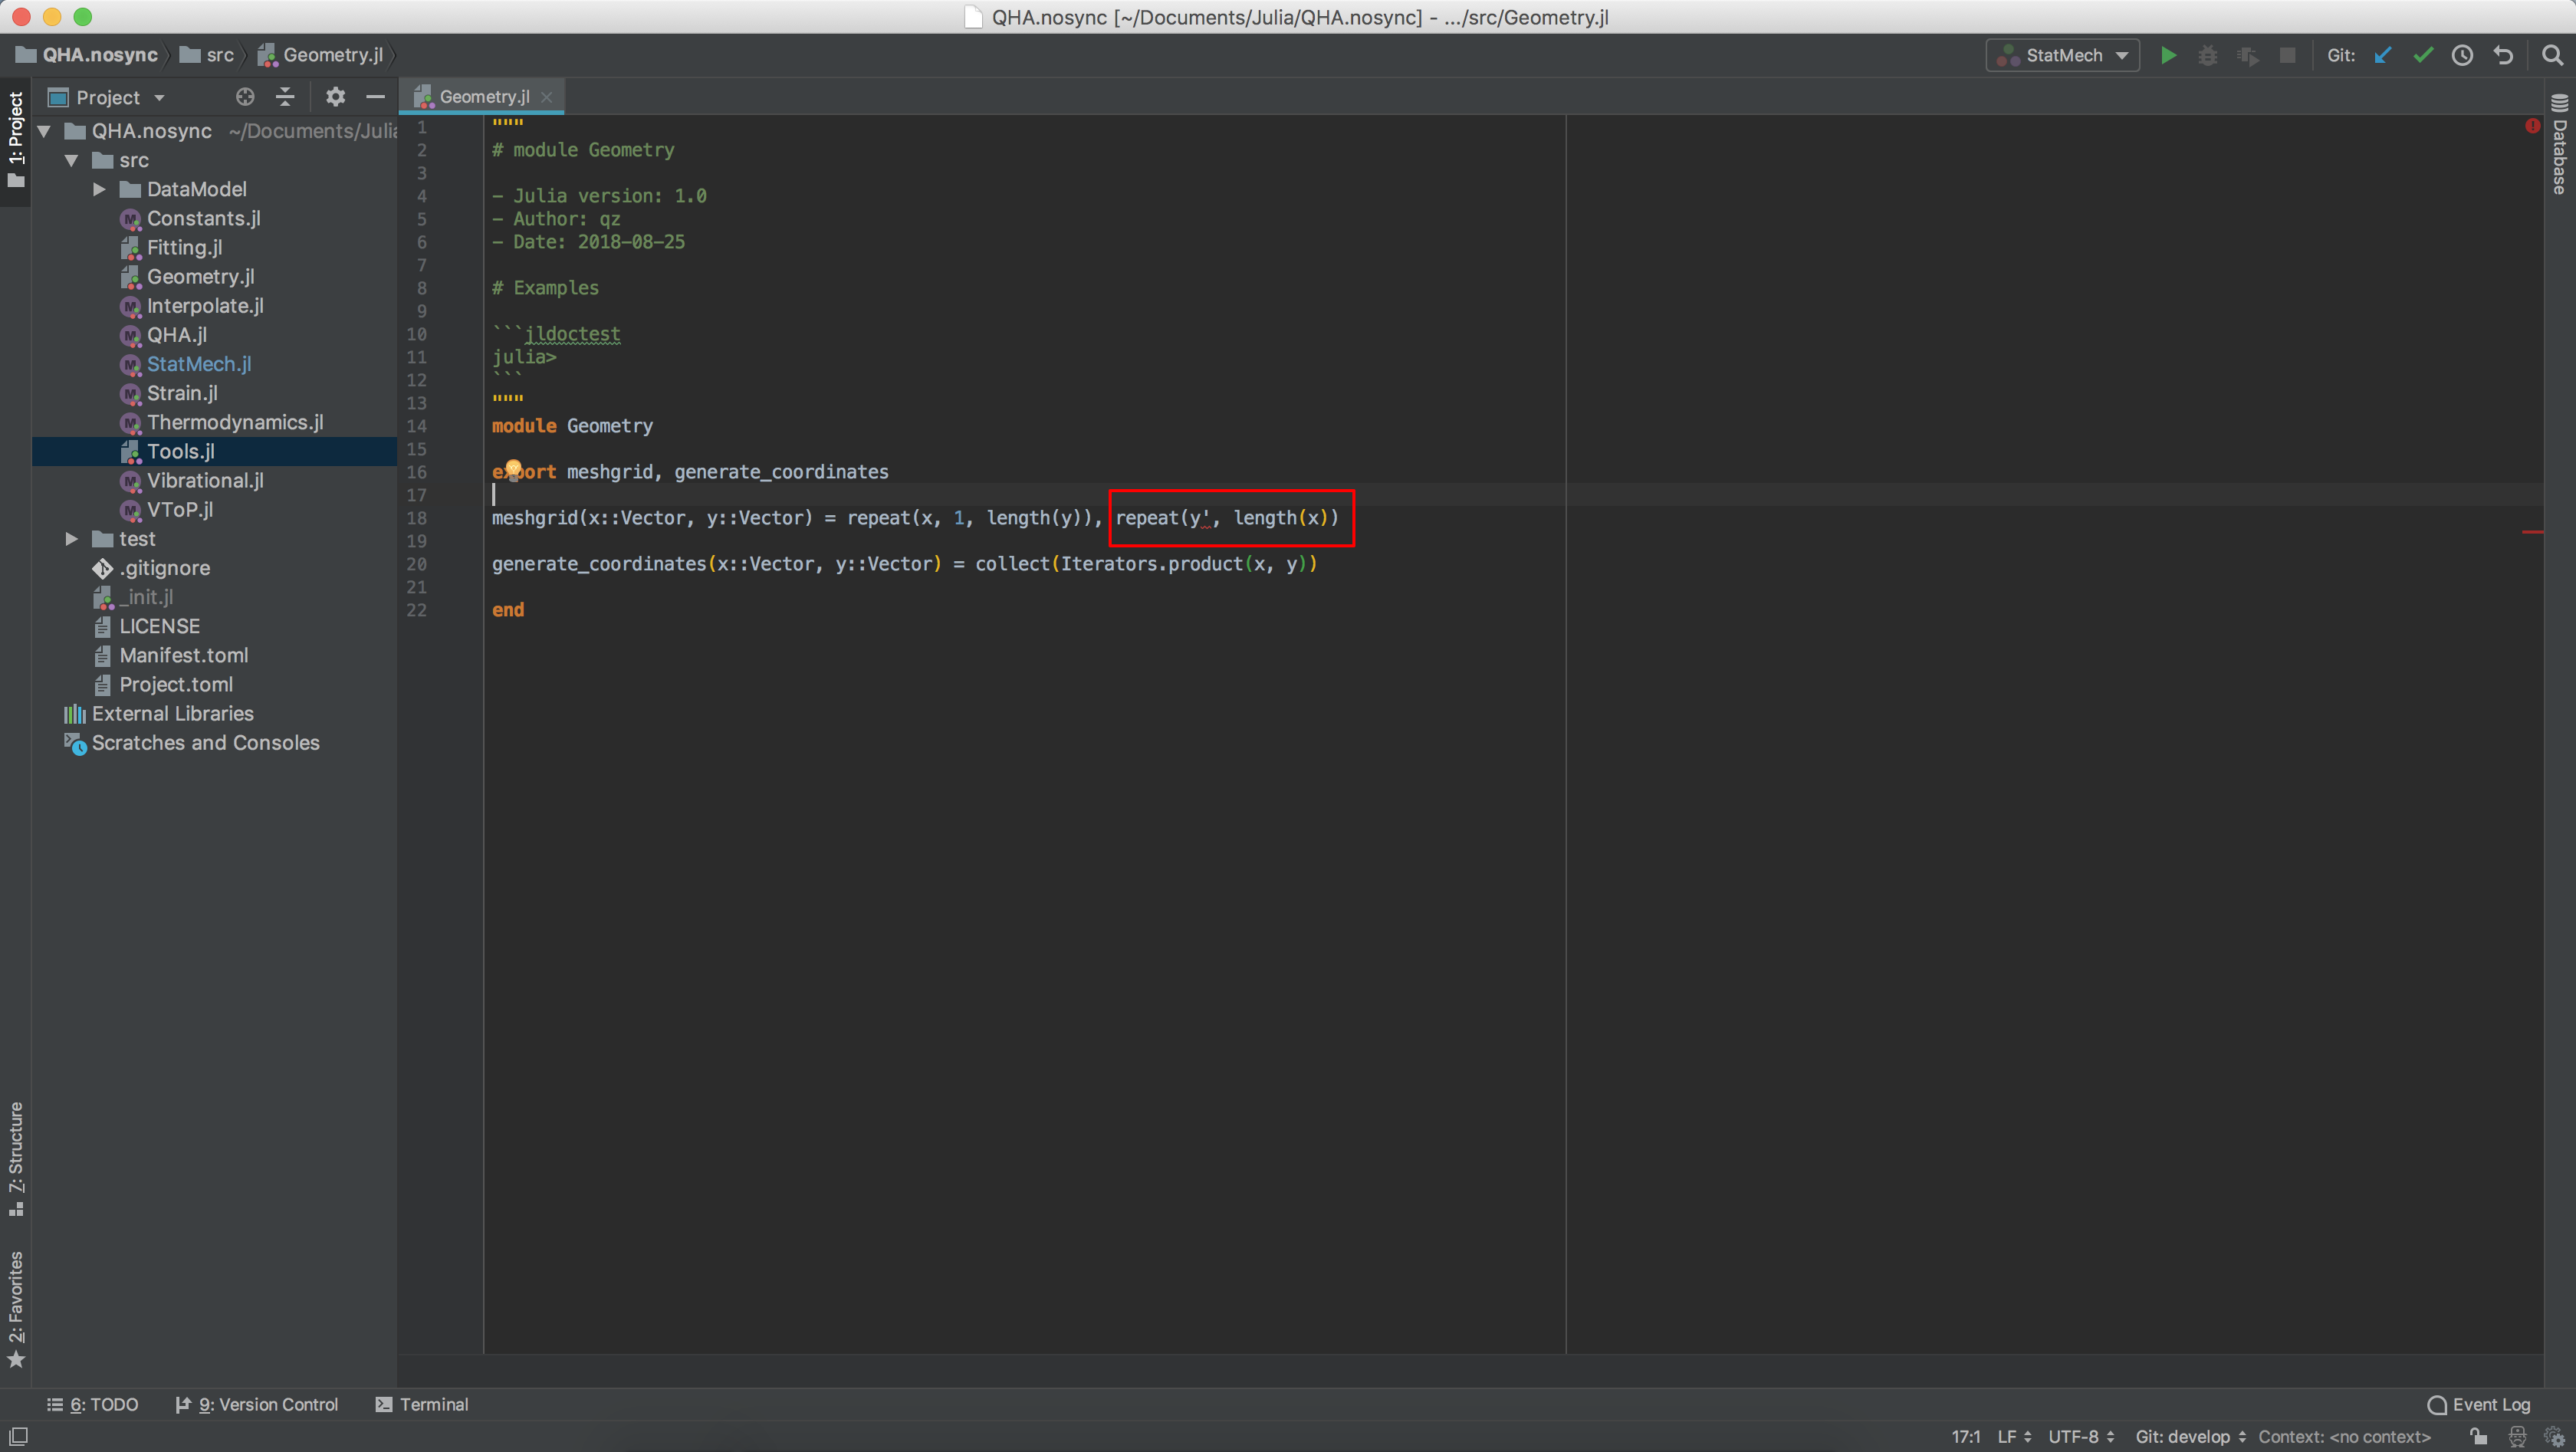
Task: Start debugging with the bug icon
Action: (x=2208, y=55)
